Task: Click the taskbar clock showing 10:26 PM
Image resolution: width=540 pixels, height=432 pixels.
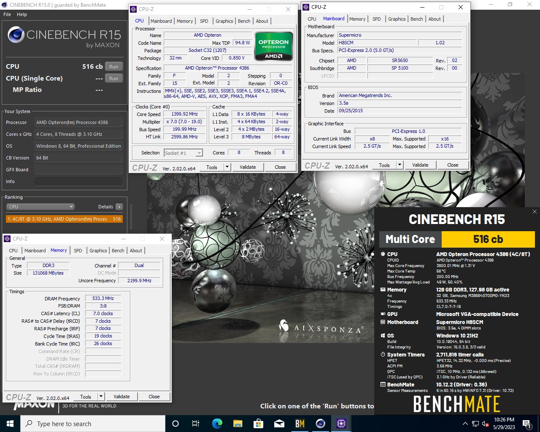Action: (x=504, y=424)
